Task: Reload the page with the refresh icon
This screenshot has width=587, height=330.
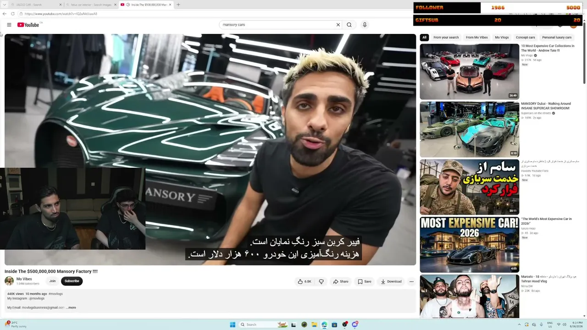Action: coord(13,14)
